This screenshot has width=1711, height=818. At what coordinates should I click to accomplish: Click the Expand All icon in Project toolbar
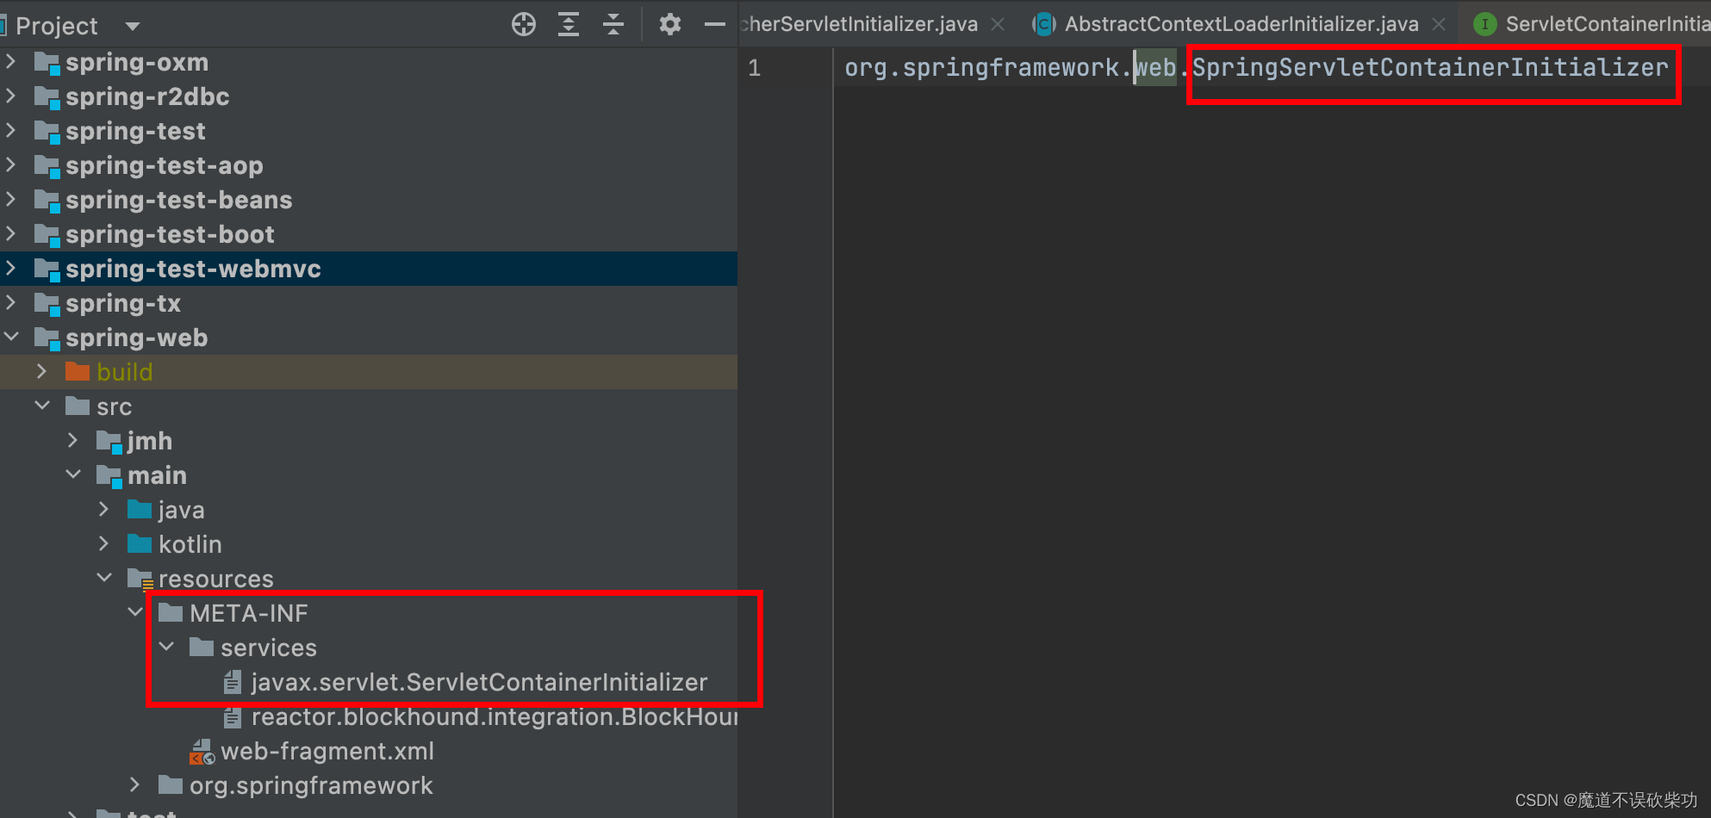(x=569, y=24)
